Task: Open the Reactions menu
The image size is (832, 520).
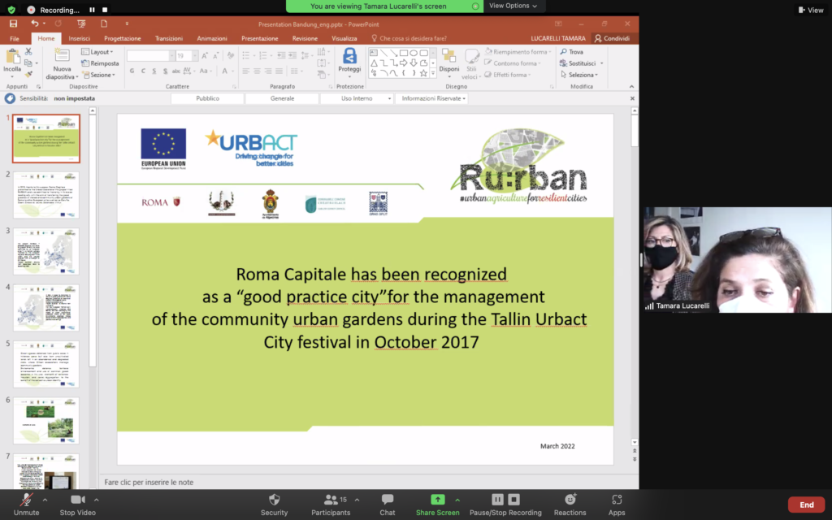Action: (x=570, y=500)
